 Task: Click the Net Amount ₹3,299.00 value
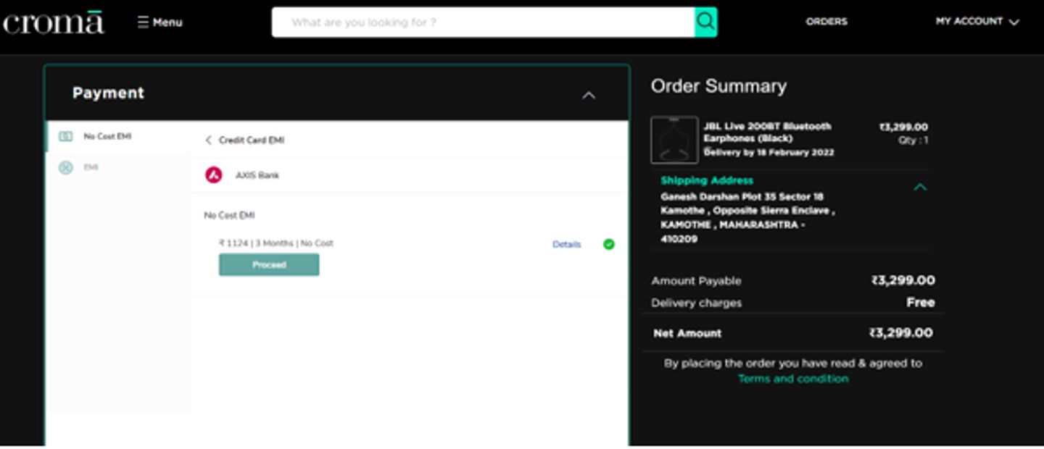(x=901, y=333)
